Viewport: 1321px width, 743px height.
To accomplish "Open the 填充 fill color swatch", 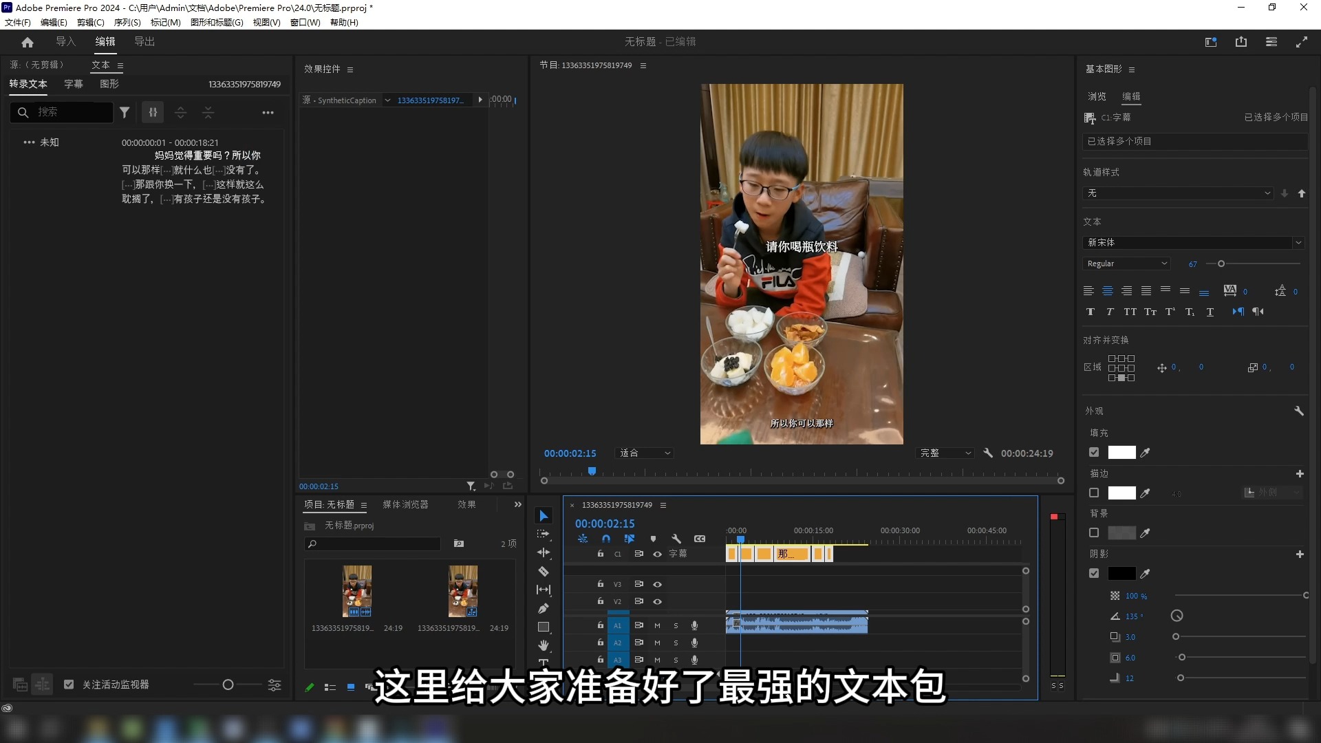I will click(x=1121, y=452).
